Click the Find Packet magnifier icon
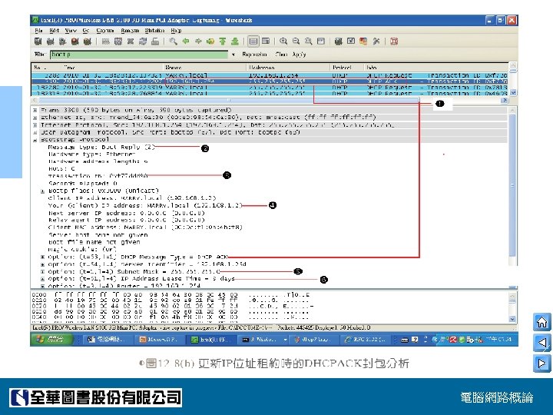This screenshot has width=553, height=415. 173,41
